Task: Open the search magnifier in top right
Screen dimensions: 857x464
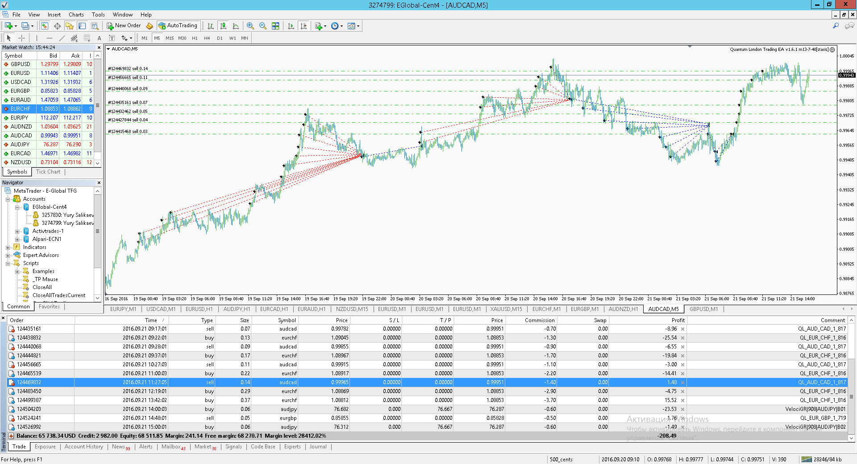Action: point(836,26)
